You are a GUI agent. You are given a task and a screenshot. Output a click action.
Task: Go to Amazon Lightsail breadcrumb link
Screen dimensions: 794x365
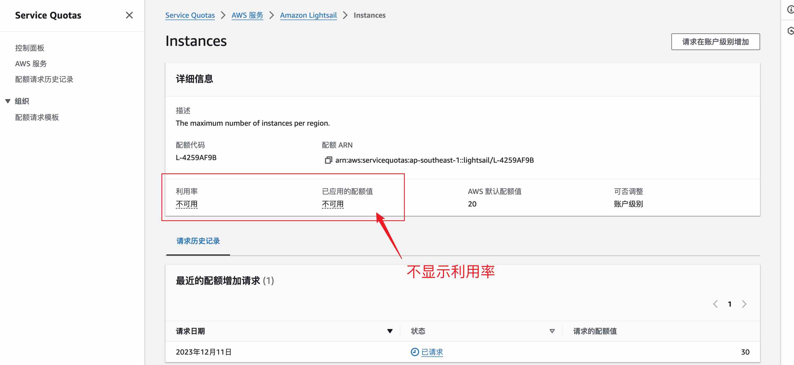pos(308,15)
